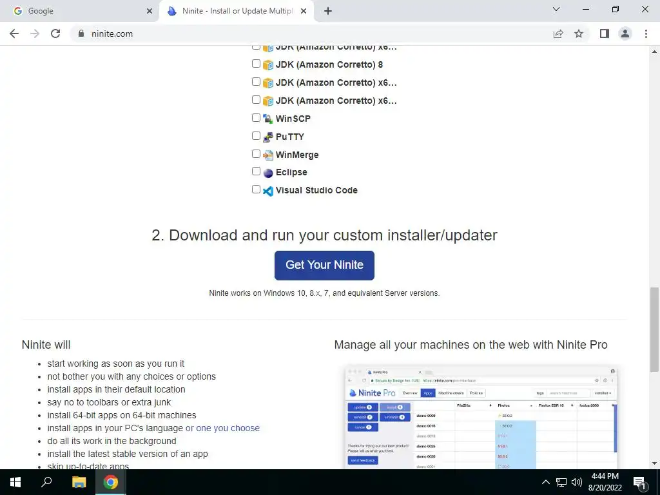Image resolution: width=660 pixels, height=495 pixels.
Task: Toggle the Chrome side panel
Action: (605, 34)
